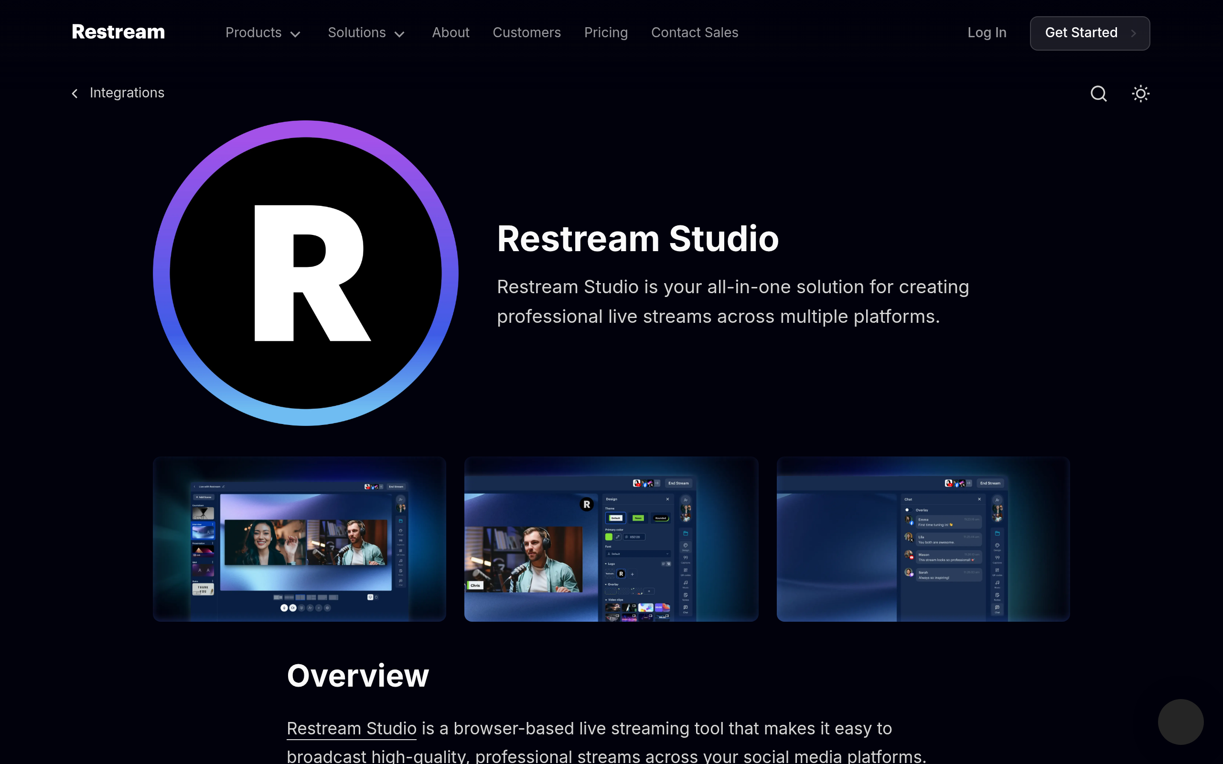The image size is (1223, 764).
Task: Open the Chat overlay screenshot thumbnail
Action: click(x=923, y=539)
